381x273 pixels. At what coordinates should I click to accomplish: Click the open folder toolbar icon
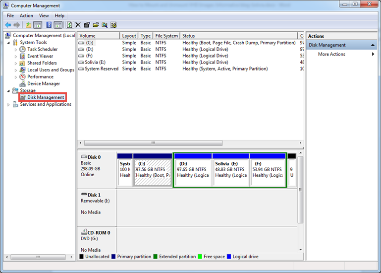pyautogui.click(x=96, y=25)
